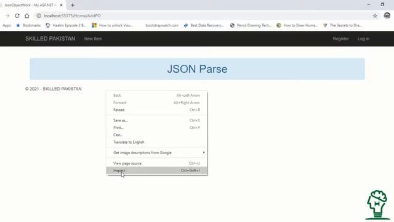Minimize the browser window
Viewport: 394px width, 222px height.
(x=369, y=4)
